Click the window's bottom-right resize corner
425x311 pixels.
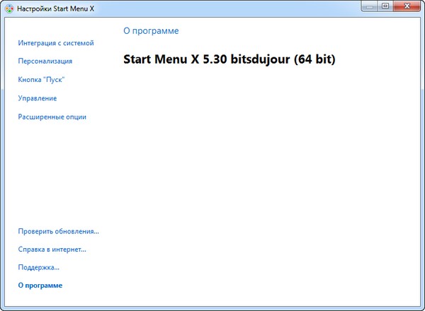coord(421,307)
